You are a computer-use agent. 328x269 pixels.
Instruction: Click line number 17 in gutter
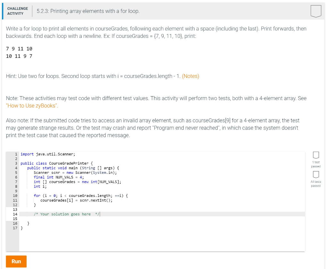click(x=15, y=228)
